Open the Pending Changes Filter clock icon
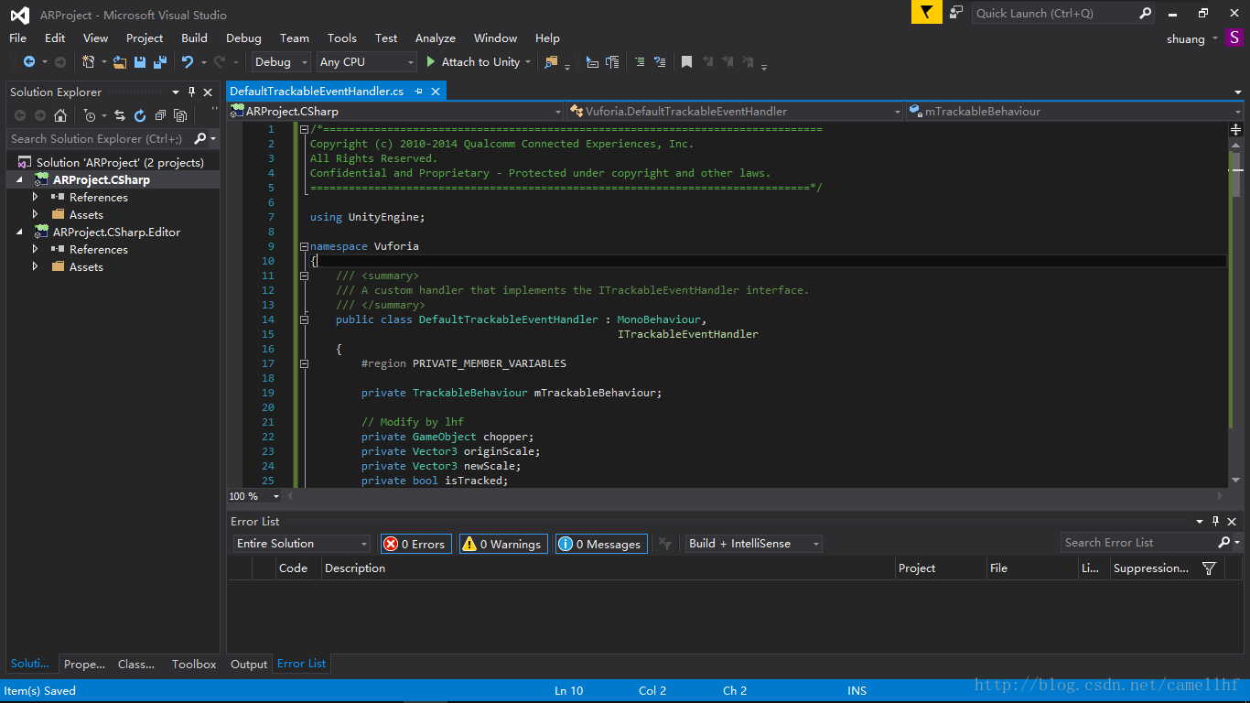This screenshot has height=703, width=1250. click(x=89, y=115)
